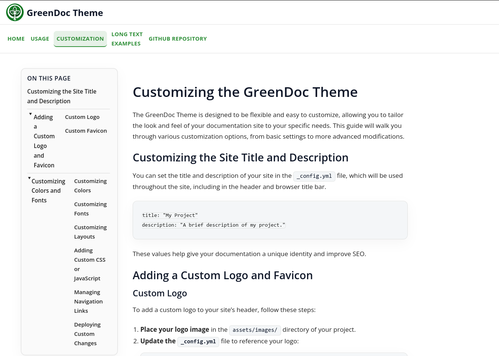The height and width of the screenshot is (356, 499).
Task: Select the CUSTOMIZATION navigation tab
Action: tap(80, 38)
